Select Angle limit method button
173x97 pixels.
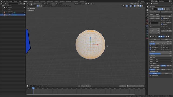(x=158, y=65)
